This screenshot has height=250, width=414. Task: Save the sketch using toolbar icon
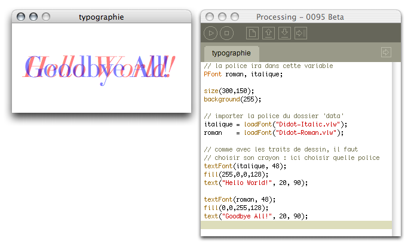point(285,34)
